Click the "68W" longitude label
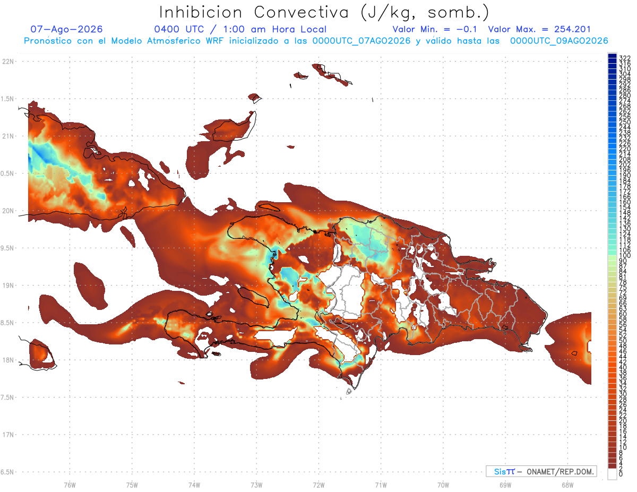637x492 pixels. (567, 484)
